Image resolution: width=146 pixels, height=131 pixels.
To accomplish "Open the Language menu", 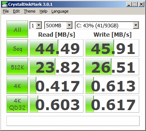I will 60,11.
